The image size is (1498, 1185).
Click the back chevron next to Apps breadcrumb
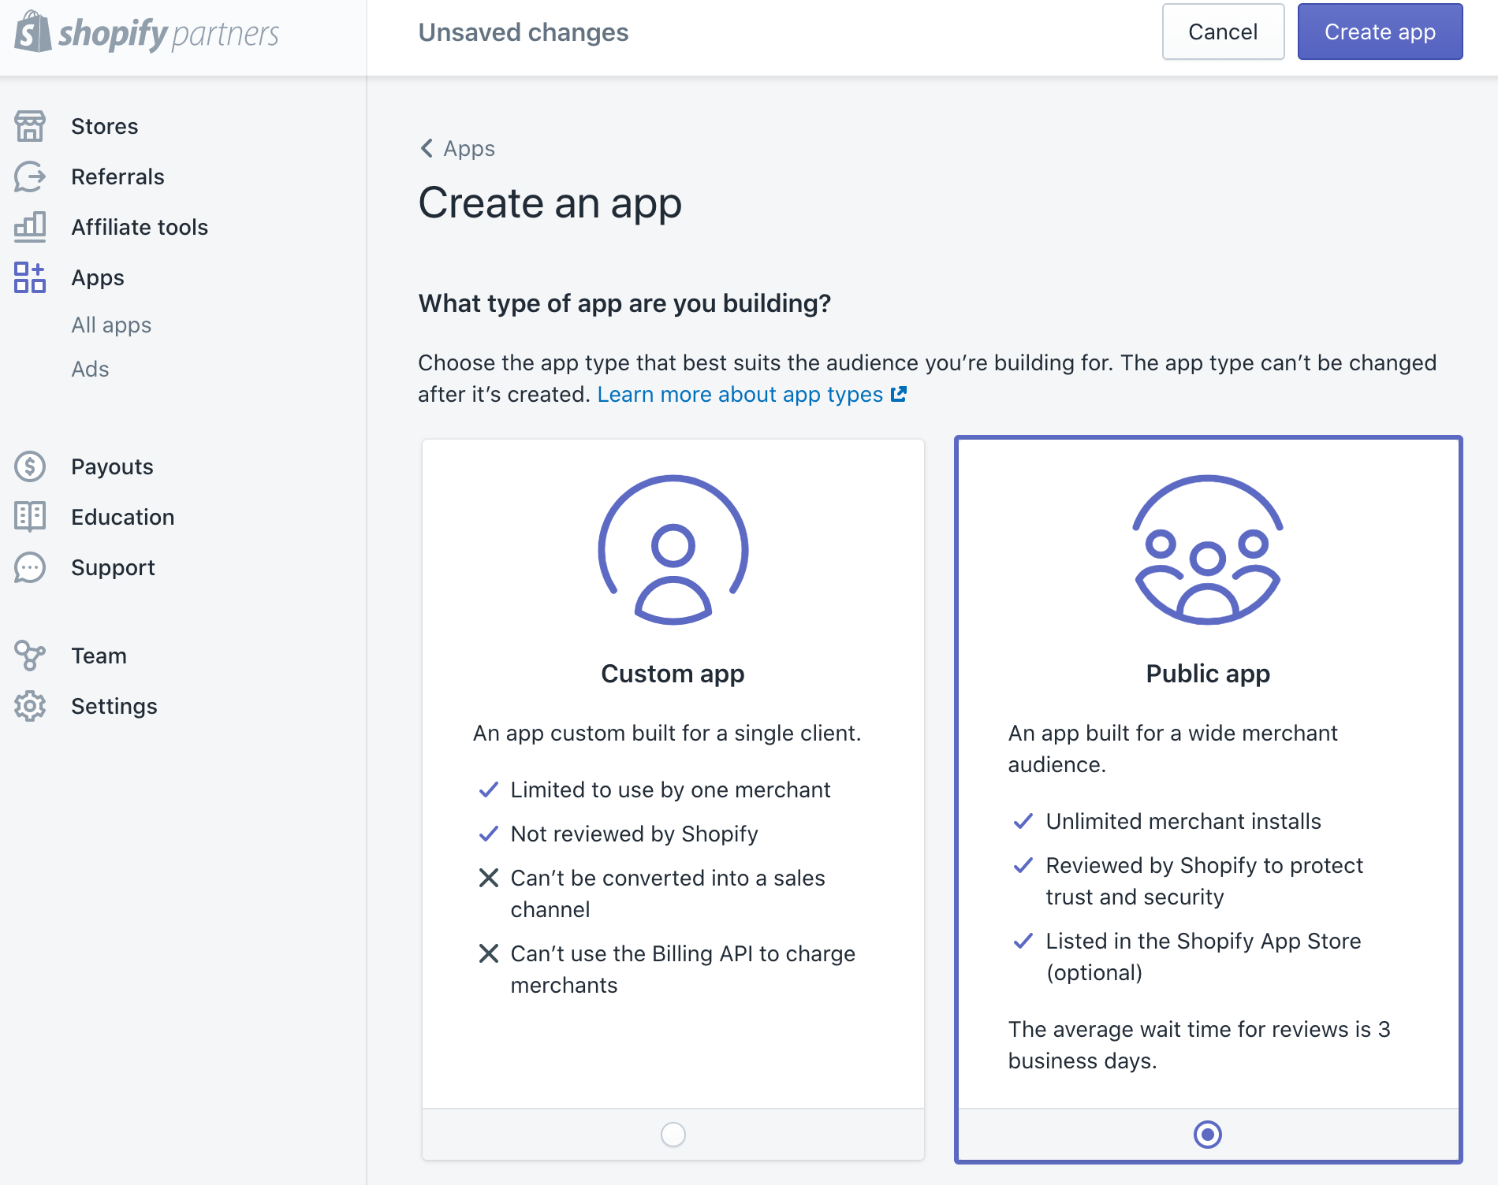[x=427, y=148]
